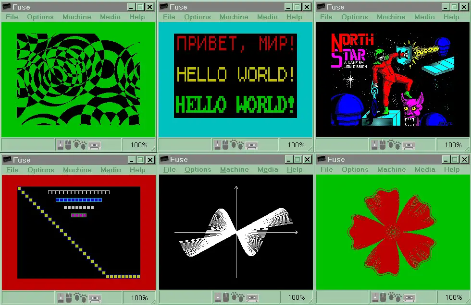Image resolution: width=471 pixels, height=305 pixels.
Task: Click Fuse title bar icon of checkerboard pattern window
Action: (x=7, y=7)
